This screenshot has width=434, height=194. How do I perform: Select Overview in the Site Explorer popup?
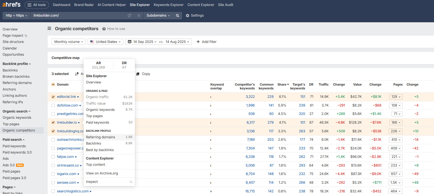pyautogui.click(x=93, y=82)
